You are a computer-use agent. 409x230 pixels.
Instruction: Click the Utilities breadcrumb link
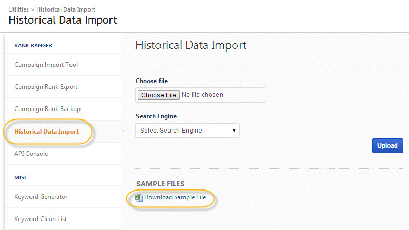(18, 9)
